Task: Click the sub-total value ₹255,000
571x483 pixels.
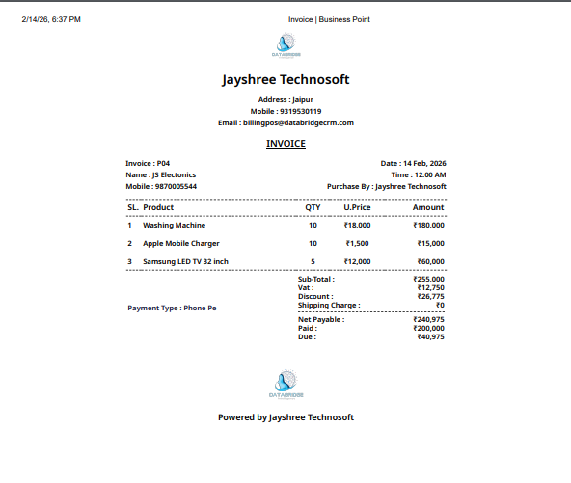Action: coord(428,280)
